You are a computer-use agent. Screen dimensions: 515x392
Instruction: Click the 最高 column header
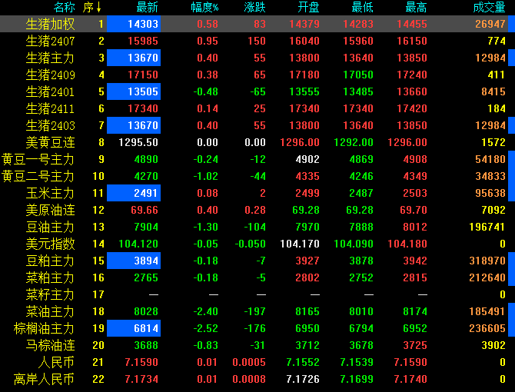pyautogui.click(x=416, y=8)
